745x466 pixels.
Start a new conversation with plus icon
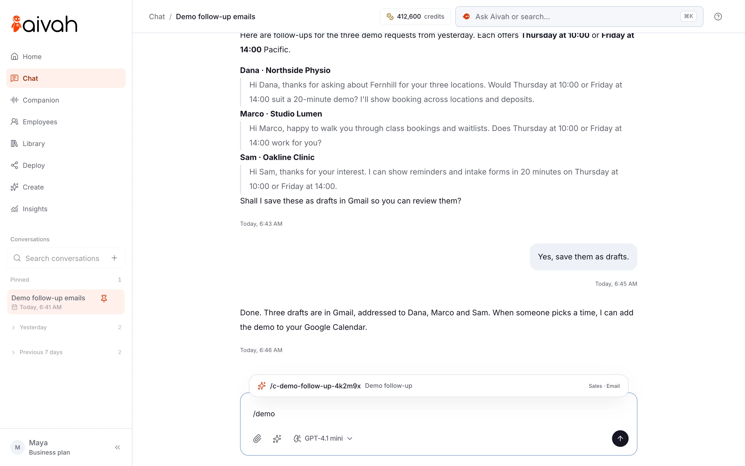(x=114, y=258)
